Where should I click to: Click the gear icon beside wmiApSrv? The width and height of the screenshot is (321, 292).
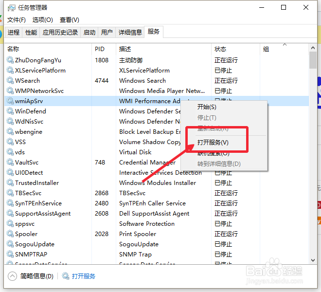point(10,101)
